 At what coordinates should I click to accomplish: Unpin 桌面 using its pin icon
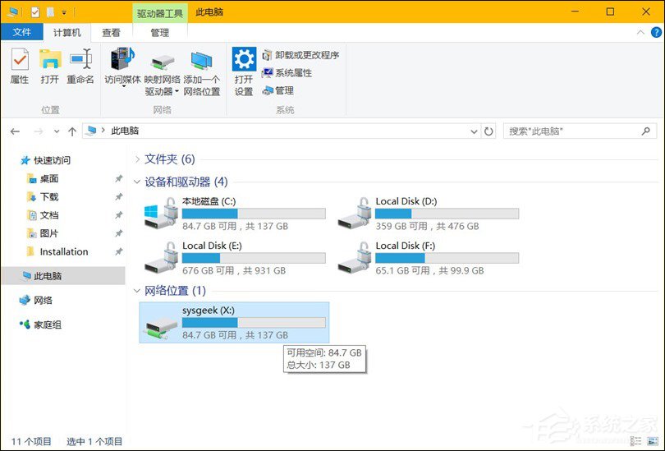(x=119, y=178)
